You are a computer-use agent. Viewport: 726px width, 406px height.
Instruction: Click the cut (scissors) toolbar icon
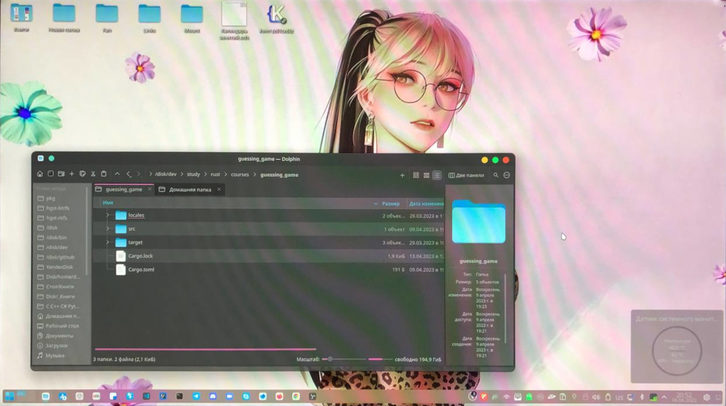click(x=93, y=174)
